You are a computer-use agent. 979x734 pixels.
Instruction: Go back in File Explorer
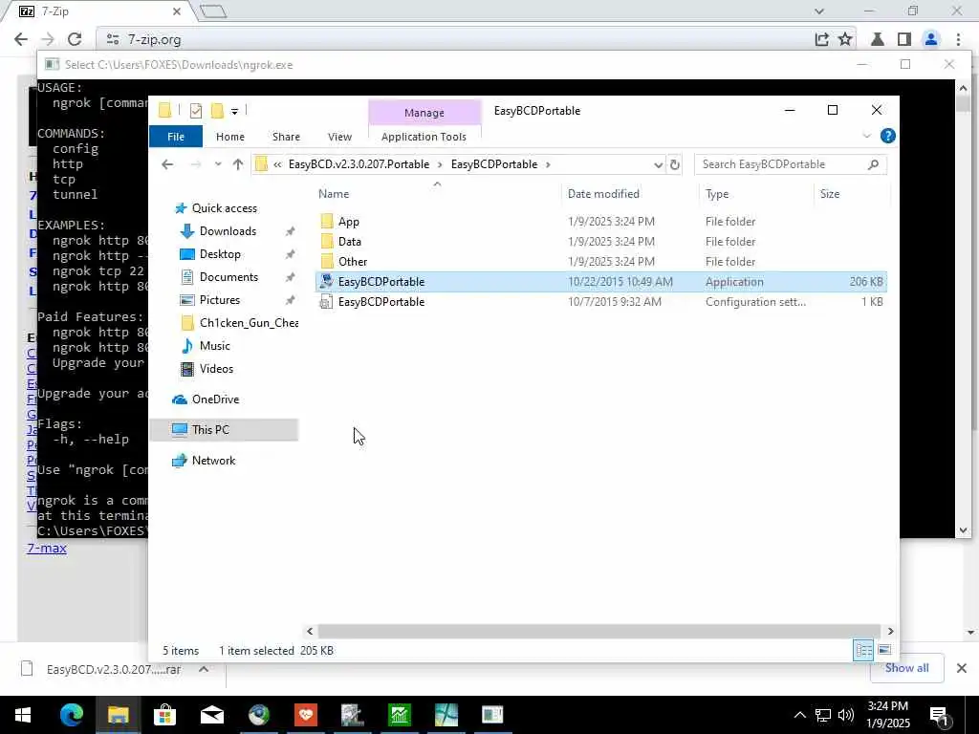point(167,164)
